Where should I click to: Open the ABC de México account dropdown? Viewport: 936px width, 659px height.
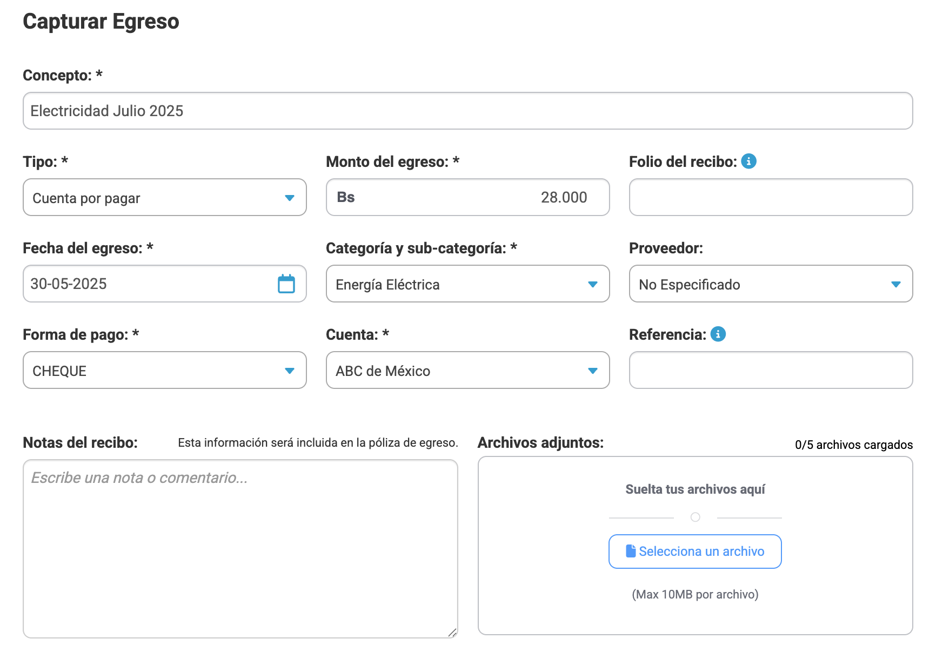pos(468,370)
